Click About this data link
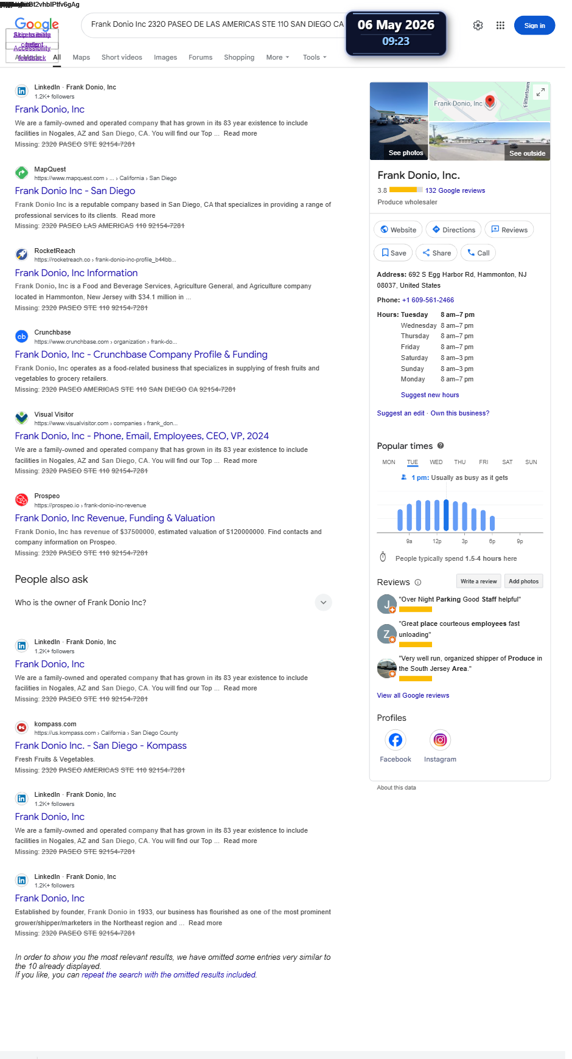The height and width of the screenshot is (1059, 572). (396, 788)
